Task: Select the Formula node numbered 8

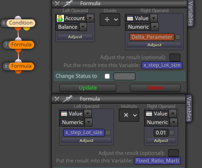Action: [21, 66]
